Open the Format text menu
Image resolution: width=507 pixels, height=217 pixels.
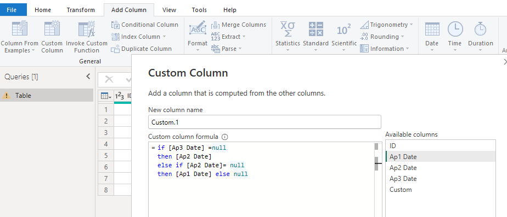click(x=198, y=37)
